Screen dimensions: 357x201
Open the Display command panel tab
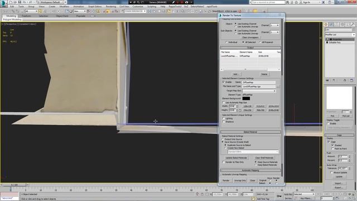[x=348, y=24]
